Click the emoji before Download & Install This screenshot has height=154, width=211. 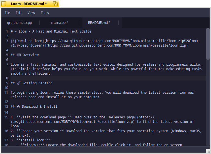(18, 107)
